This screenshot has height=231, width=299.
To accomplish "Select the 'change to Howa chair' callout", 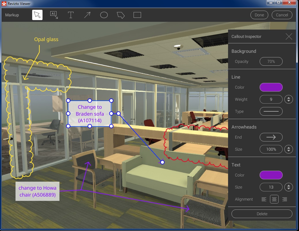I will (x=37, y=191).
